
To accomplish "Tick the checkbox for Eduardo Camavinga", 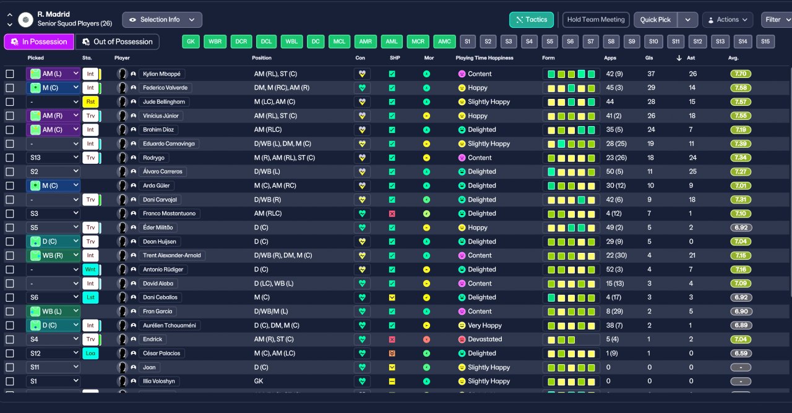I will 10,143.
